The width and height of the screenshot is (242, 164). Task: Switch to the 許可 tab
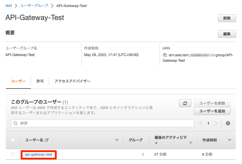click(40, 81)
